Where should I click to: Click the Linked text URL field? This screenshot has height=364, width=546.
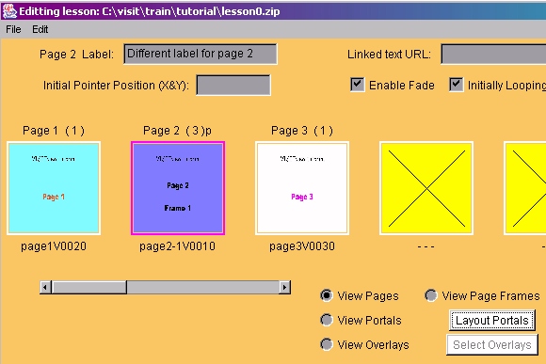(x=493, y=54)
